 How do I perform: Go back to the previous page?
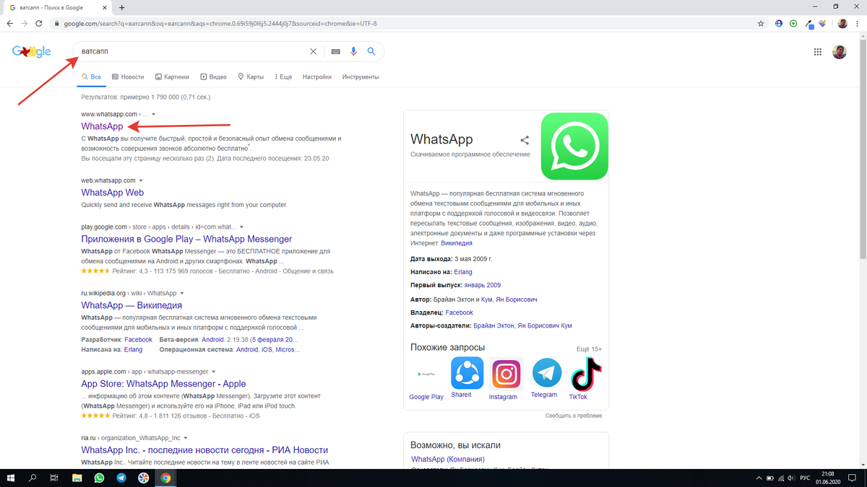click(x=9, y=23)
